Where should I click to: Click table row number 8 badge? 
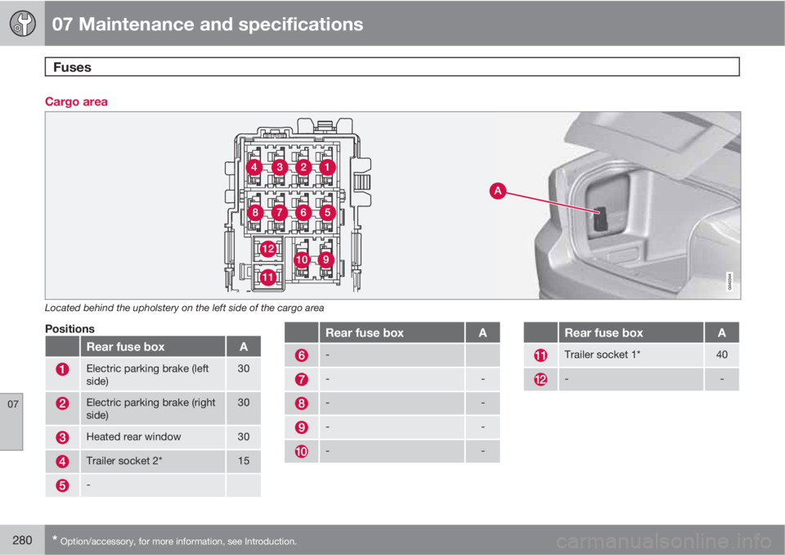pos(302,404)
